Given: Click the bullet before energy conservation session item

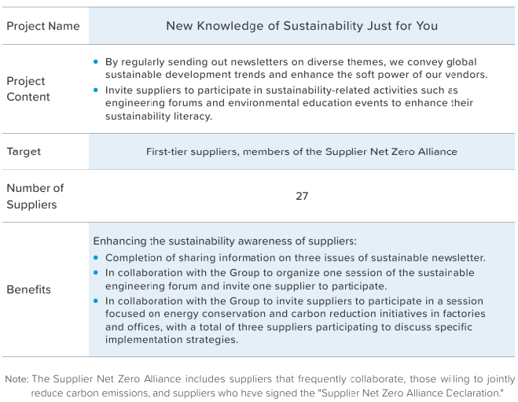Looking at the screenshot, I should pos(96,301).
